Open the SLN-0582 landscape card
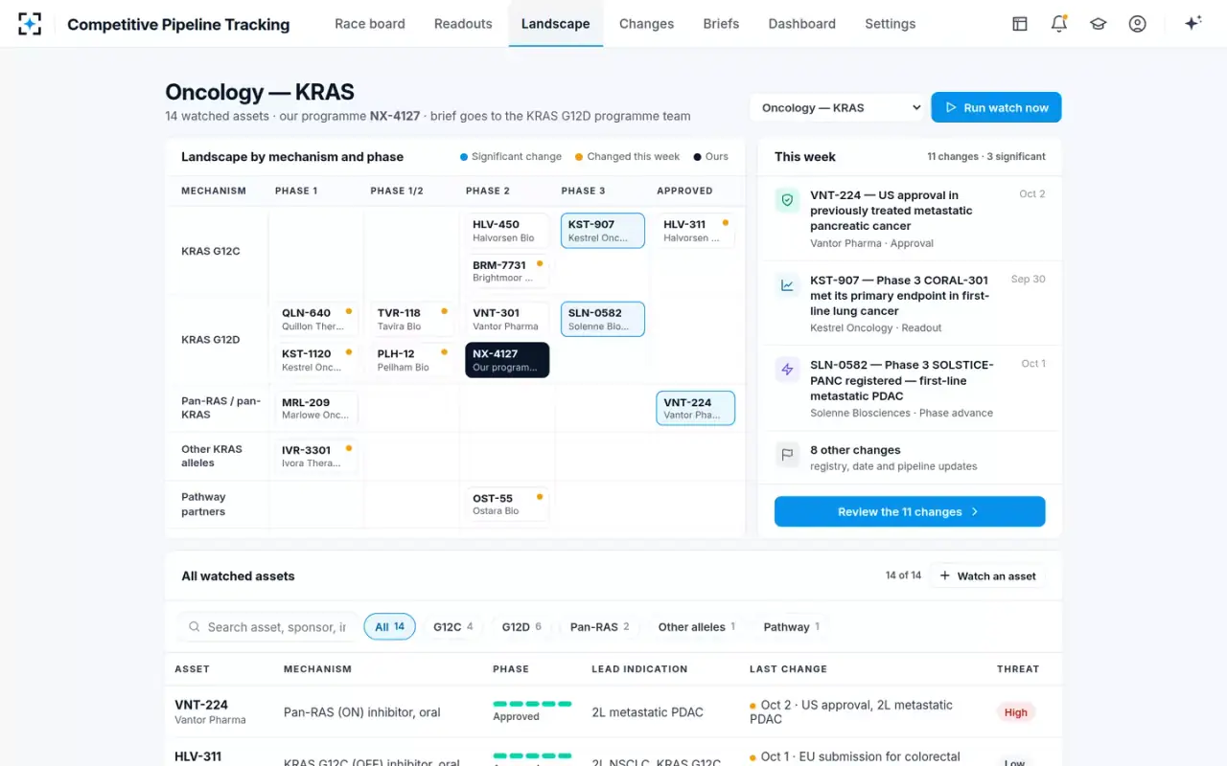The height and width of the screenshot is (766, 1227). click(603, 319)
